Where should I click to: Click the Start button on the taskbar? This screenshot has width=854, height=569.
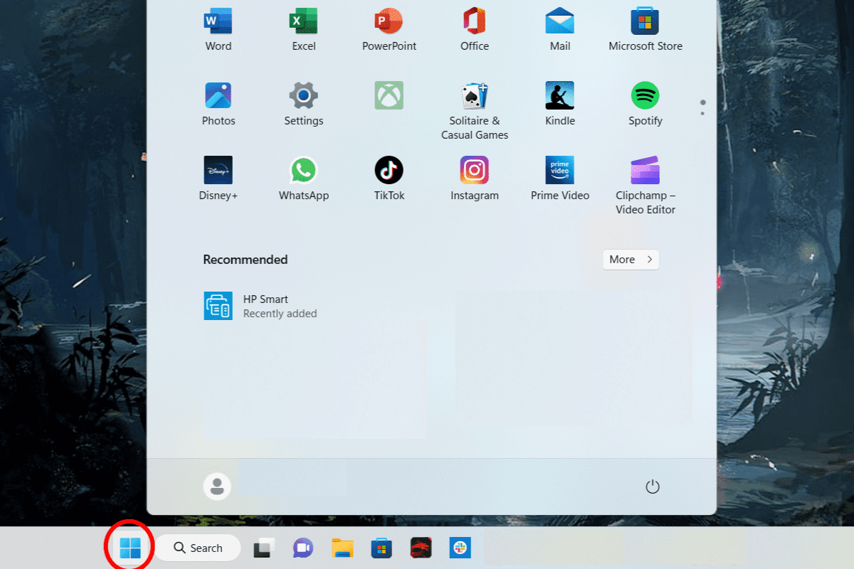pos(130,548)
